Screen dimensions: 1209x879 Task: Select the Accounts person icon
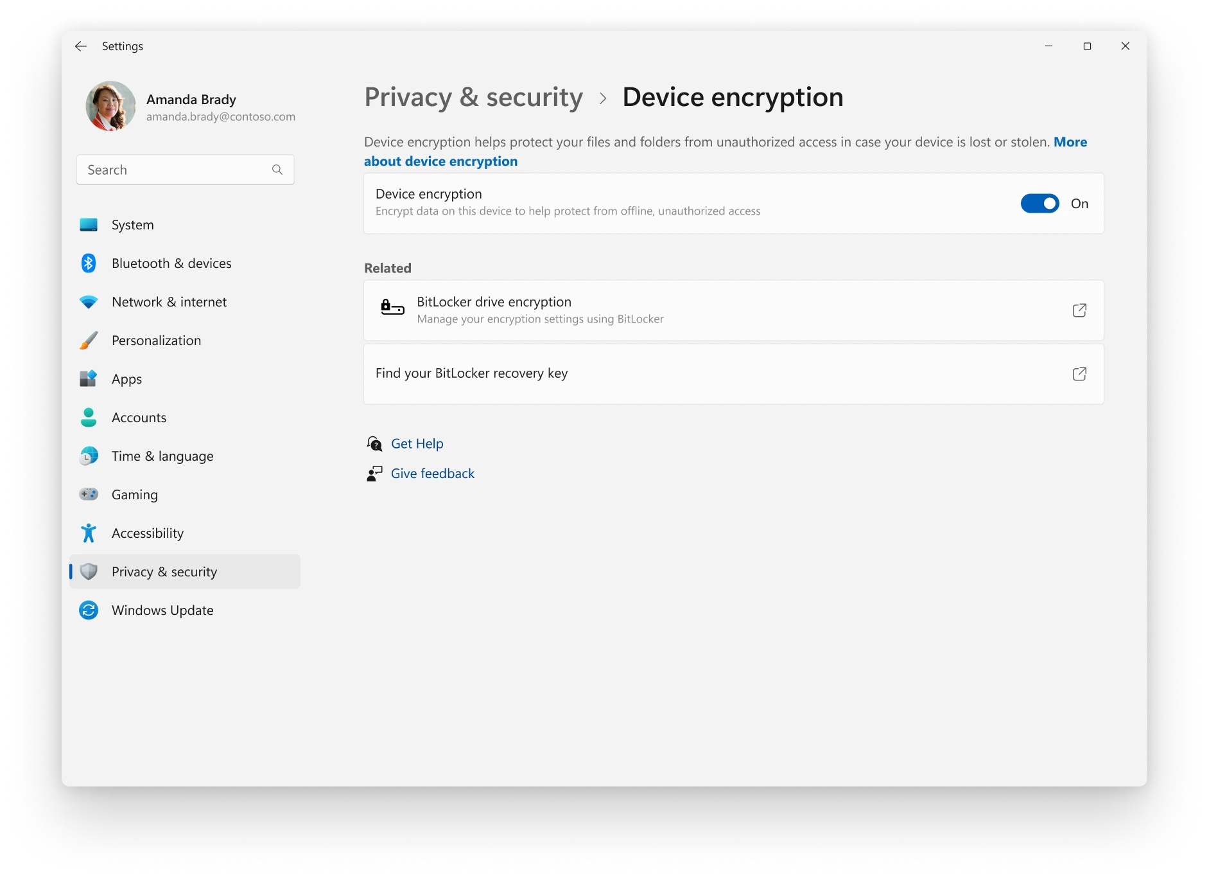[x=89, y=418]
